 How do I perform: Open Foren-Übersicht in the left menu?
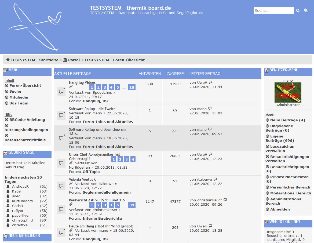pos(25,85)
